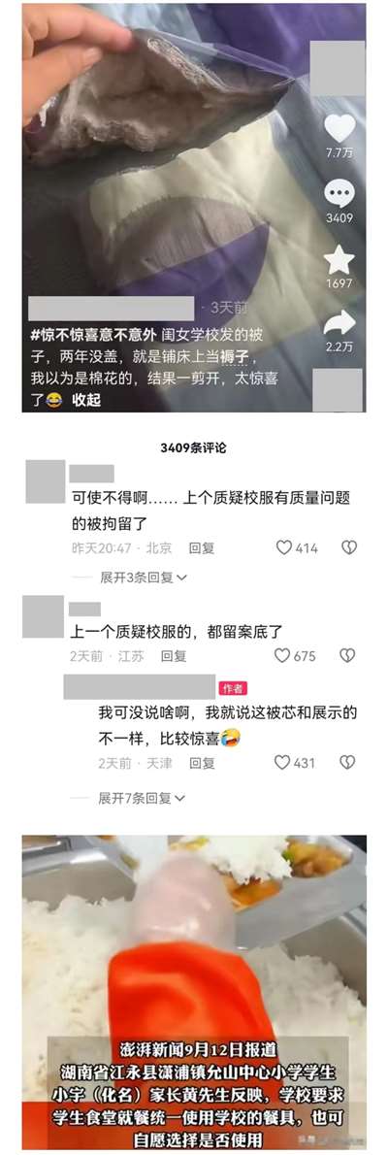
Task: Like the comment with 675 likes
Action: click(282, 655)
